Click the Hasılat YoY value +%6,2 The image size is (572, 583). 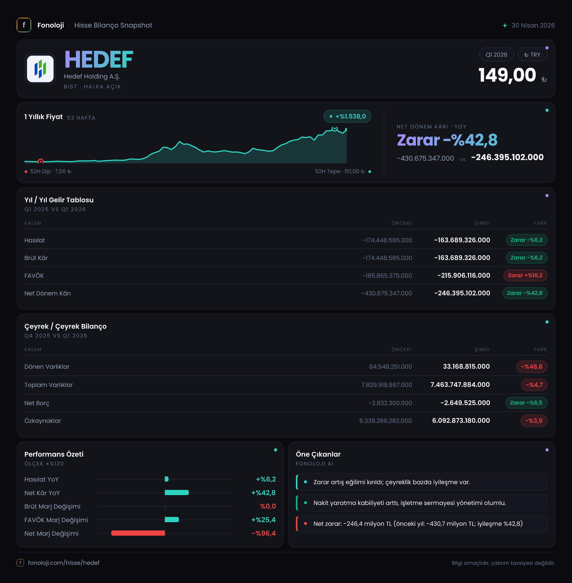click(265, 479)
